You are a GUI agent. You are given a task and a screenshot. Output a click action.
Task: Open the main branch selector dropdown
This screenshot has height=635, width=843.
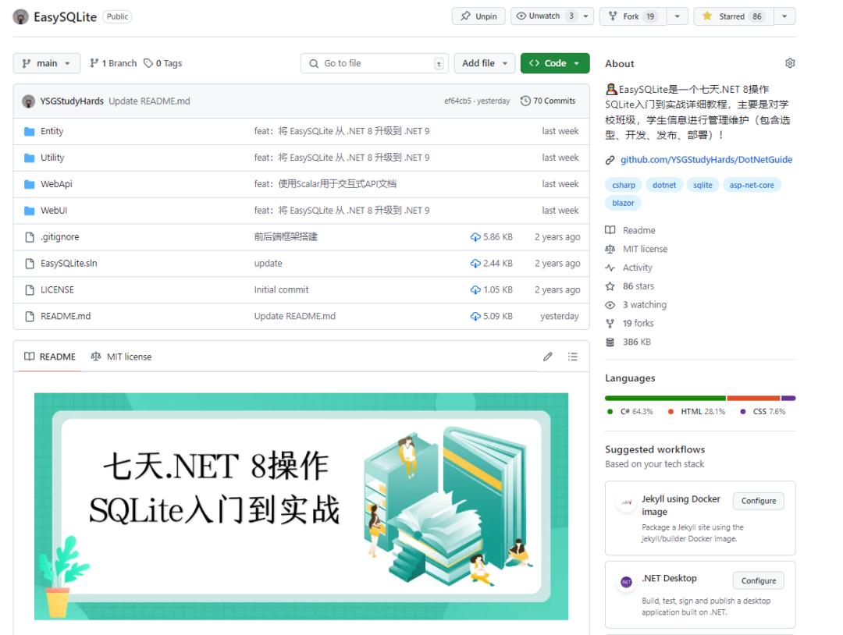tap(47, 63)
